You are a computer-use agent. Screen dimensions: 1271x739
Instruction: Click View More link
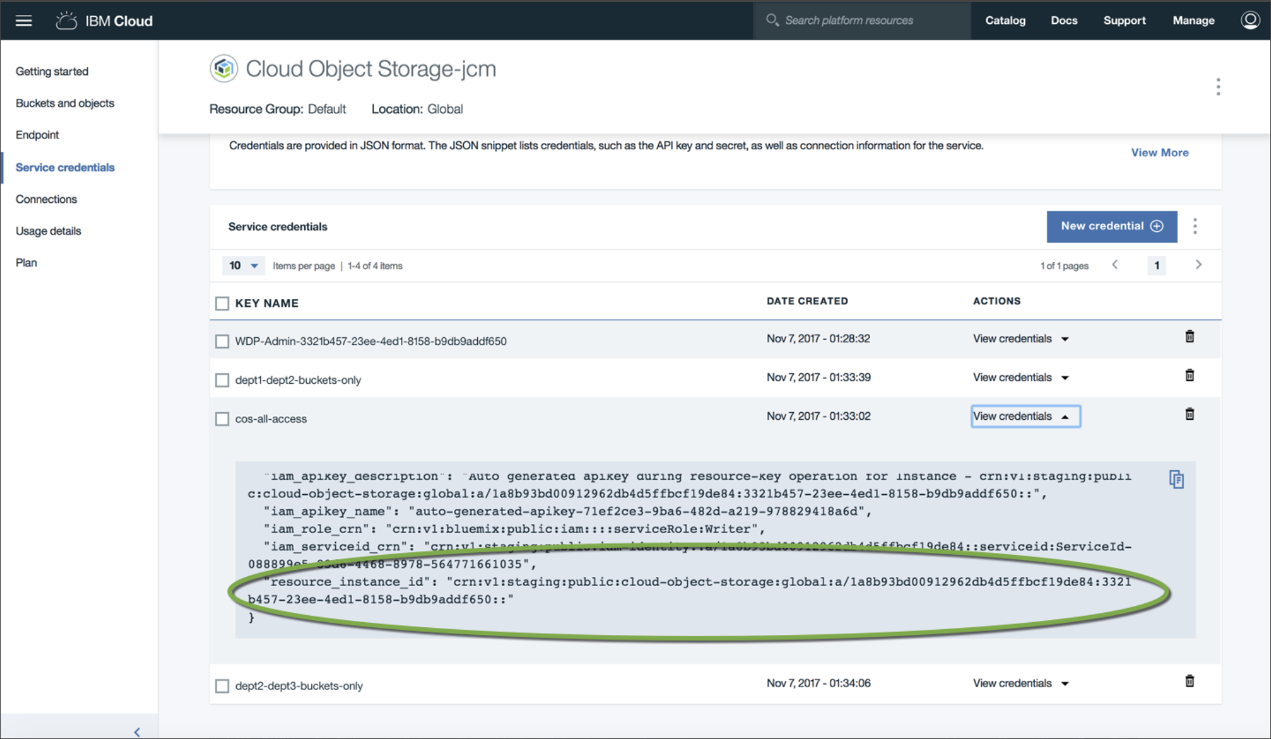click(1159, 152)
